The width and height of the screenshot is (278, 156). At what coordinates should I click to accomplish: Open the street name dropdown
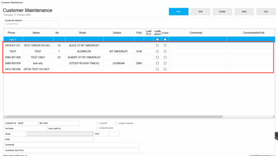tap(60, 134)
